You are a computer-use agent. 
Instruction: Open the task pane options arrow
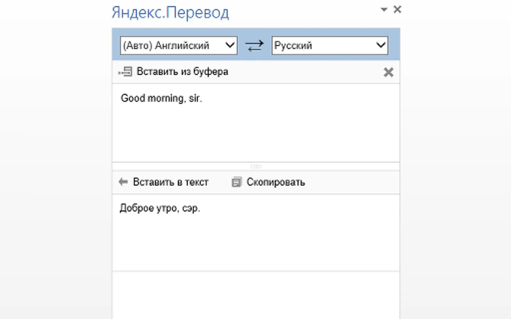point(384,10)
